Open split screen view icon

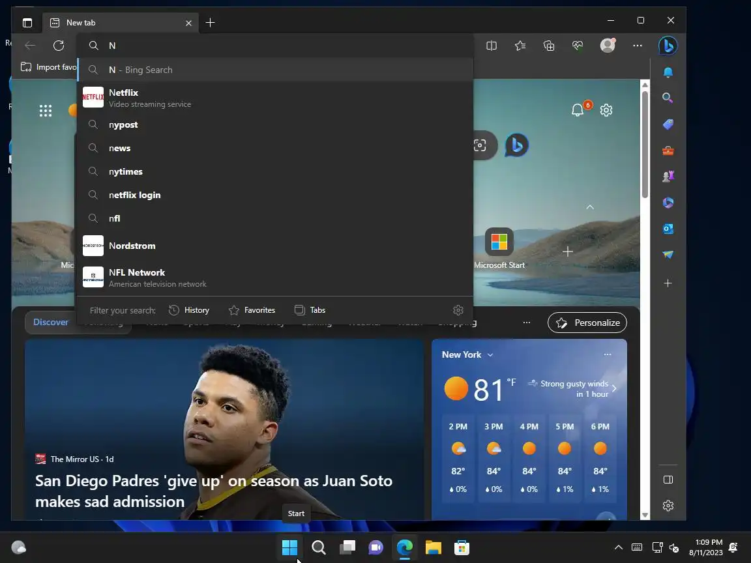pos(492,46)
